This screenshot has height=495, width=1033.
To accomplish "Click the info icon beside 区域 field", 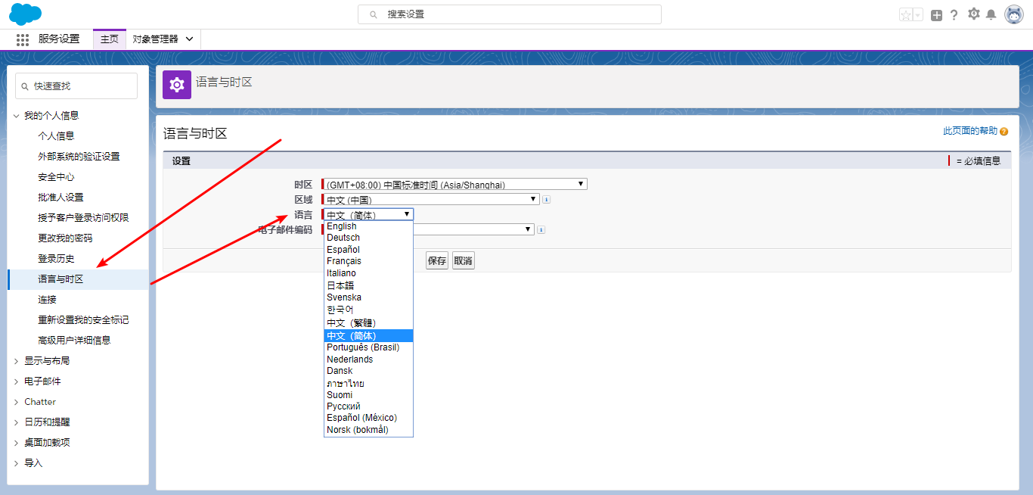I will (x=546, y=199).
